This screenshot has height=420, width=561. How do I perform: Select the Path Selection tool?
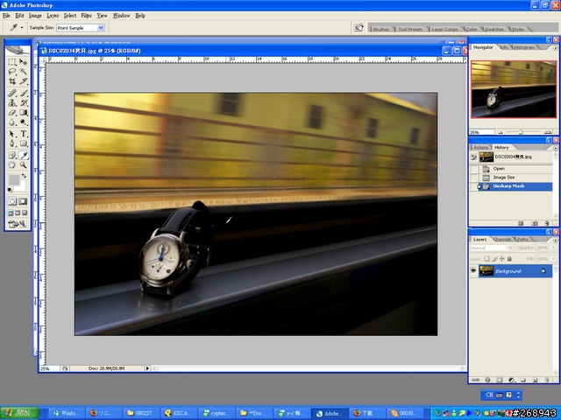click(x=12, y=134)
